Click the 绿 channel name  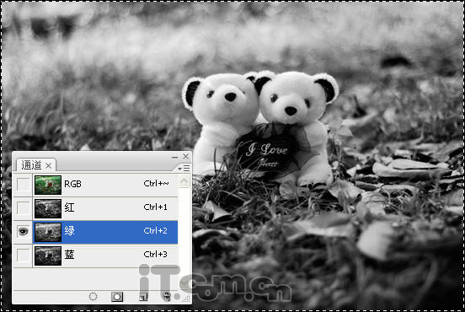[69, 231]
